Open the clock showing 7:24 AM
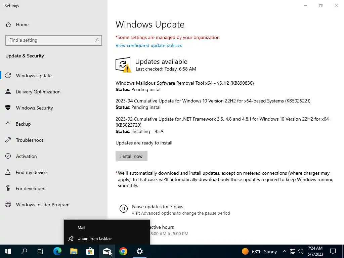The image size is (344, 258). click(x=315, y=251)
